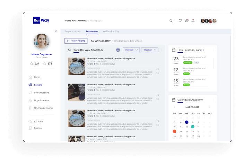
Task: Open the People e rubrica tab
Action: 72,31
